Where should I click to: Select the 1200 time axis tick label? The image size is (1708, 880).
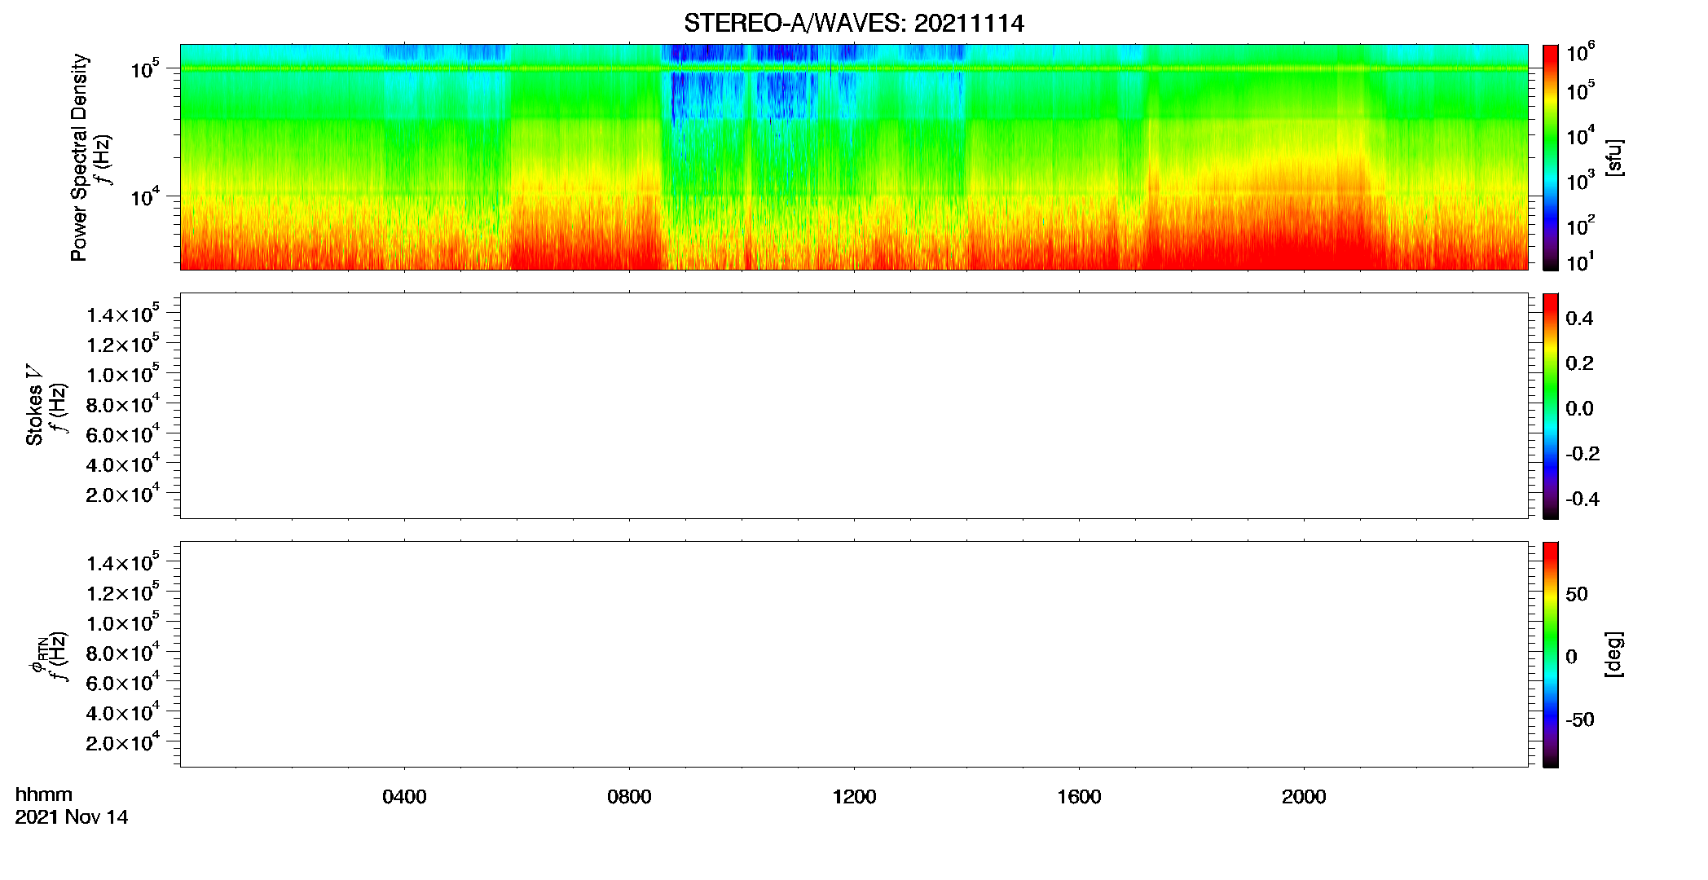point(854,797)
